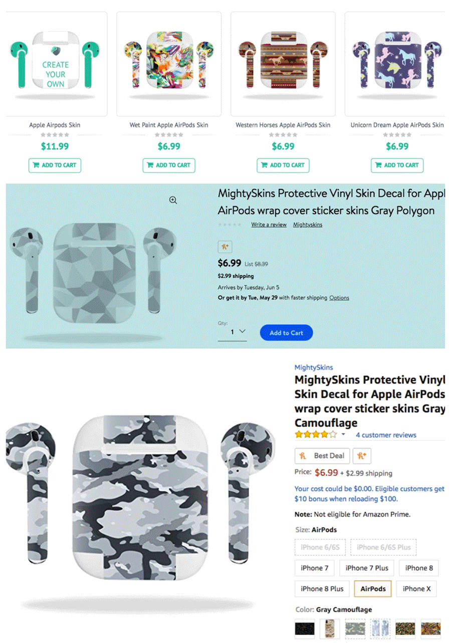Click star rating under Western Horses AirPods Skin

click(x=283, y=135)
